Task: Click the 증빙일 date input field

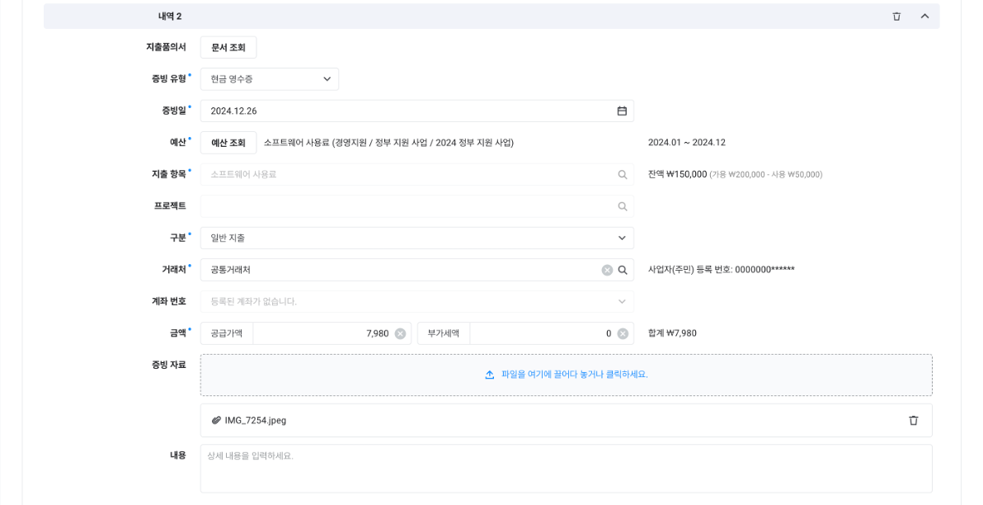Action: pos(404,111)
